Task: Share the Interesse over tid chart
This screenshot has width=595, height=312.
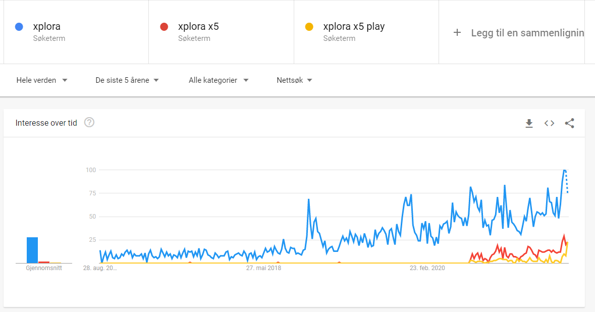Action: [570, 123]
